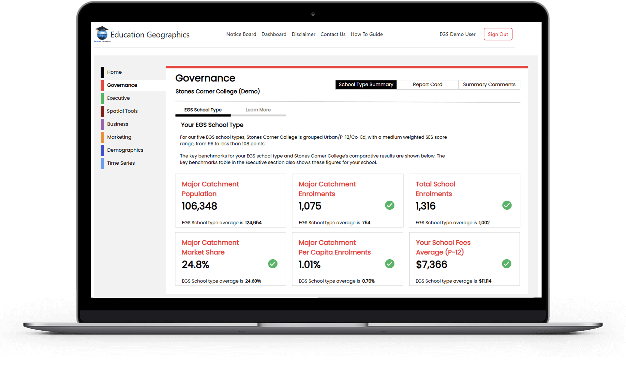Image resolution: width=626 pixels, height=375 pixels.
Task: Switch to the Report Card tab
Action: (427, 84)
